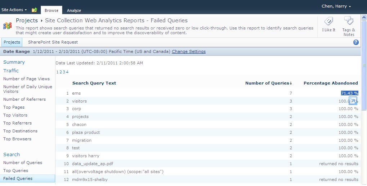
Task: Click the 'visitors harry' query text
Action: tap(86, 156)
